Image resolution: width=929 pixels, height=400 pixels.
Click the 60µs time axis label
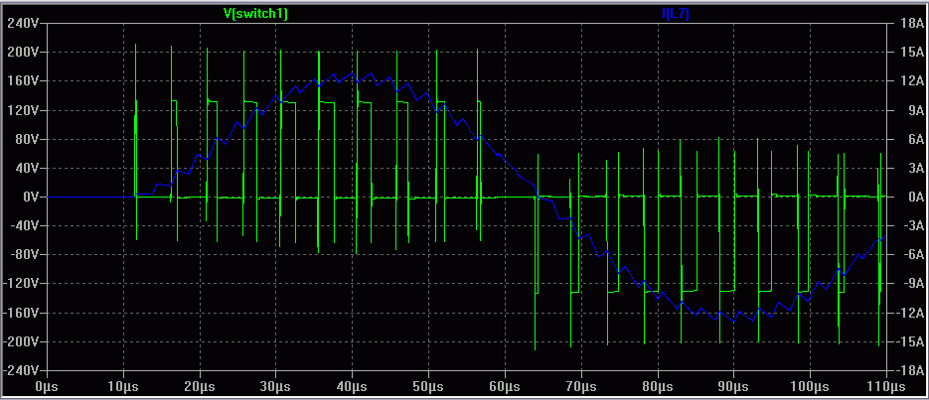pos(505,387)
